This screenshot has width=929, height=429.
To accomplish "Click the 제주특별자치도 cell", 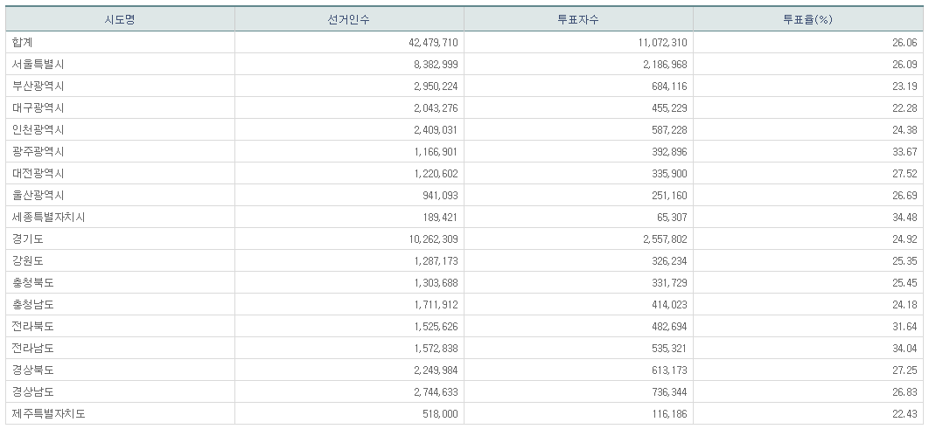I will point(49,413).
